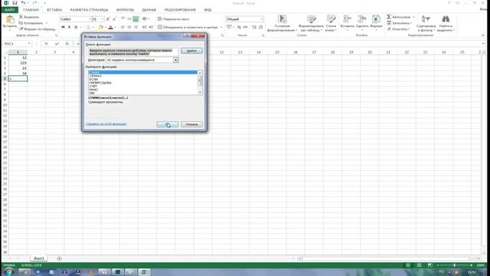Click Copy (Копировать) command
This screenshot has height=276, width=490.
click(x=31, y=23)
